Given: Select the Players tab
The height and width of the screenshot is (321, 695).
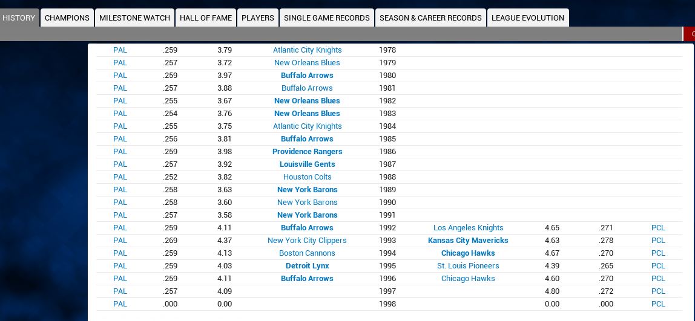Looking at the screenshot, I should 258,18.
